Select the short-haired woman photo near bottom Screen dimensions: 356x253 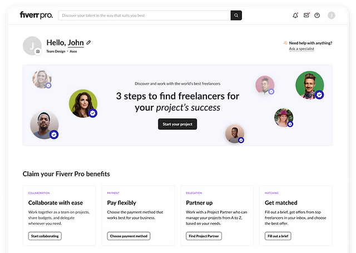(235, 133)
